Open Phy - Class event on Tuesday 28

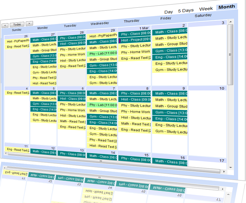tap(72, 38)
